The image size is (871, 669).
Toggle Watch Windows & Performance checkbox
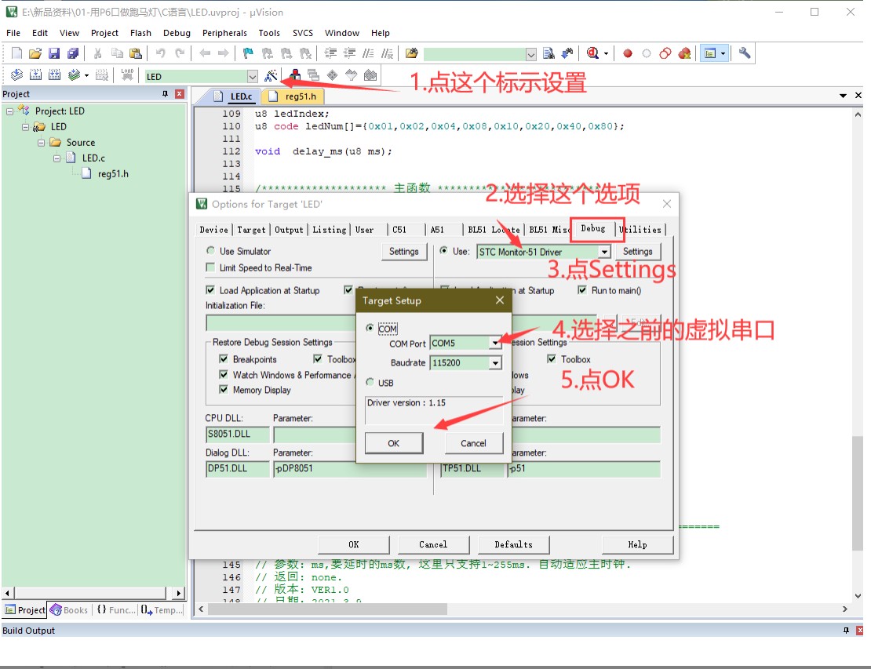[224, 374]
